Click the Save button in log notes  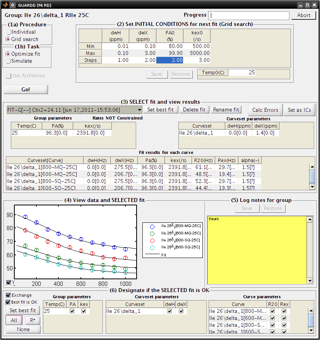(247, 208)
